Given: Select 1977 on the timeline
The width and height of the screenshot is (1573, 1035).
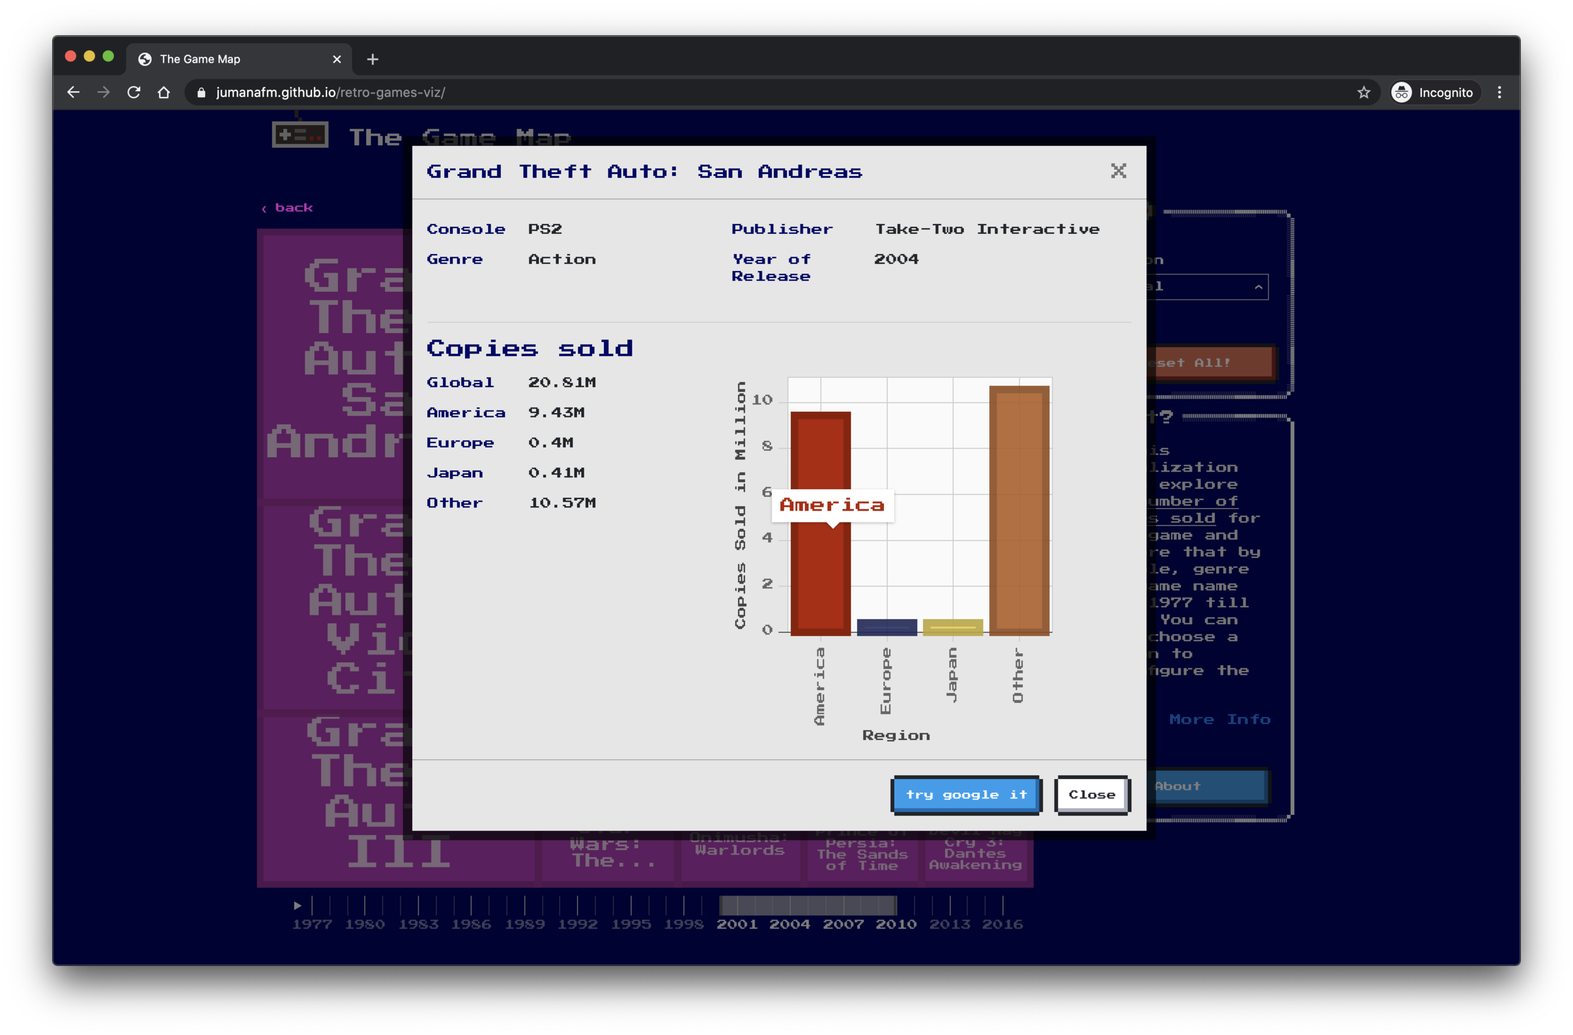Looking at the screenshot, I should tap(312, 924).
